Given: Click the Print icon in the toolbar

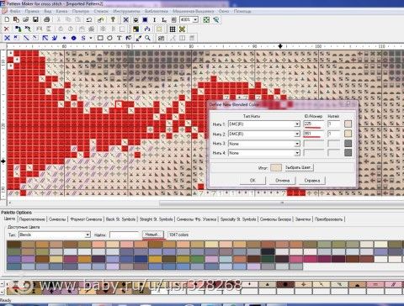Looking at the screenshot, I should pyautogui.click(x=46, y=19).
